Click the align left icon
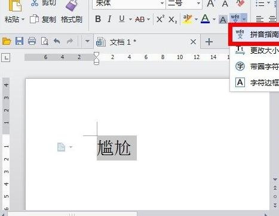Image resolution: width=279 pixels, height=216 pixels. 260,19
